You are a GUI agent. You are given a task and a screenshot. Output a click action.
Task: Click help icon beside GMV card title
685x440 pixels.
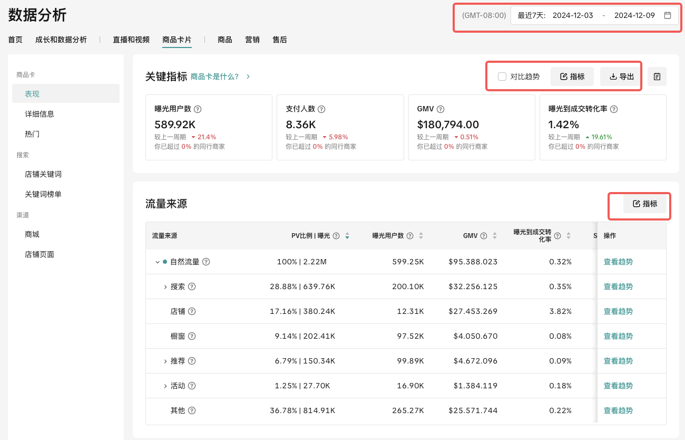coord(441,109)
